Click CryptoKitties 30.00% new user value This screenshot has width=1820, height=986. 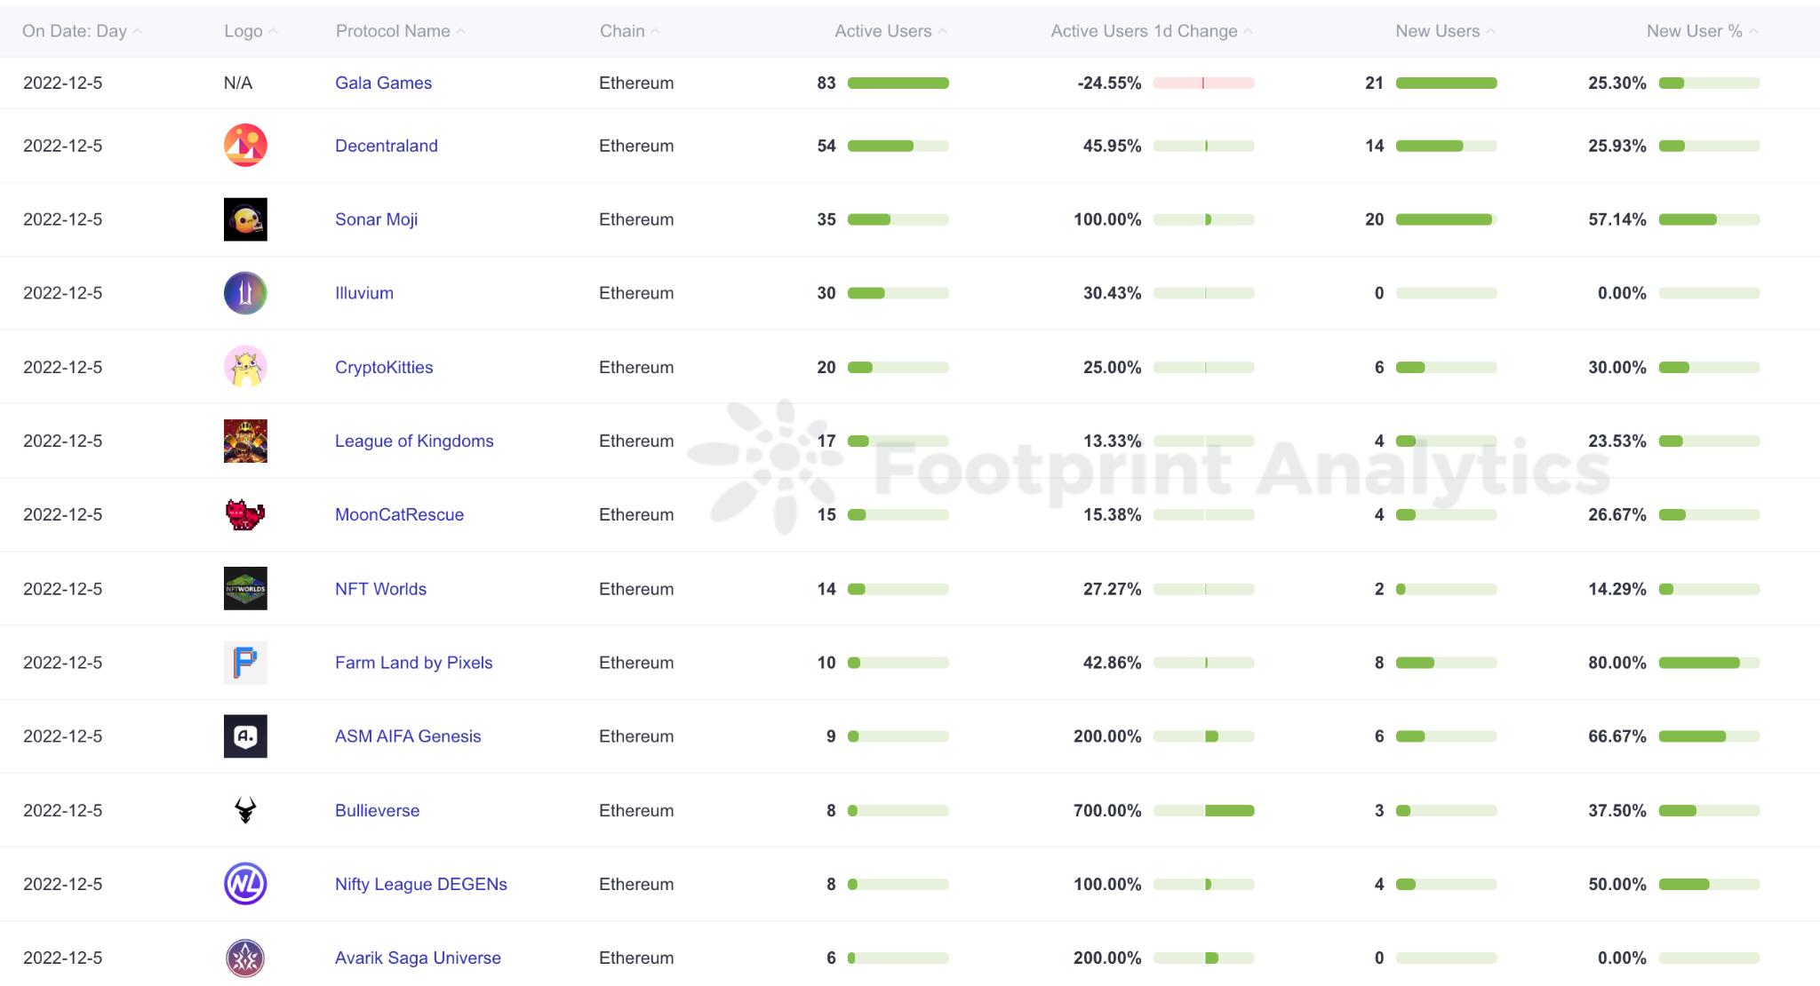pos(1617,367)
